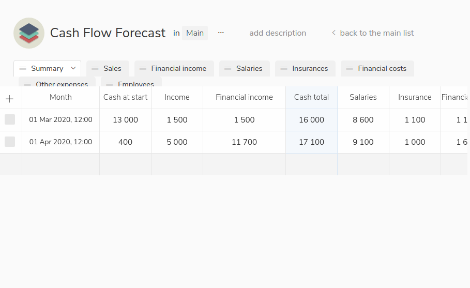Click the plus icon to add column

pyautogui.click(x=9, y=98)
